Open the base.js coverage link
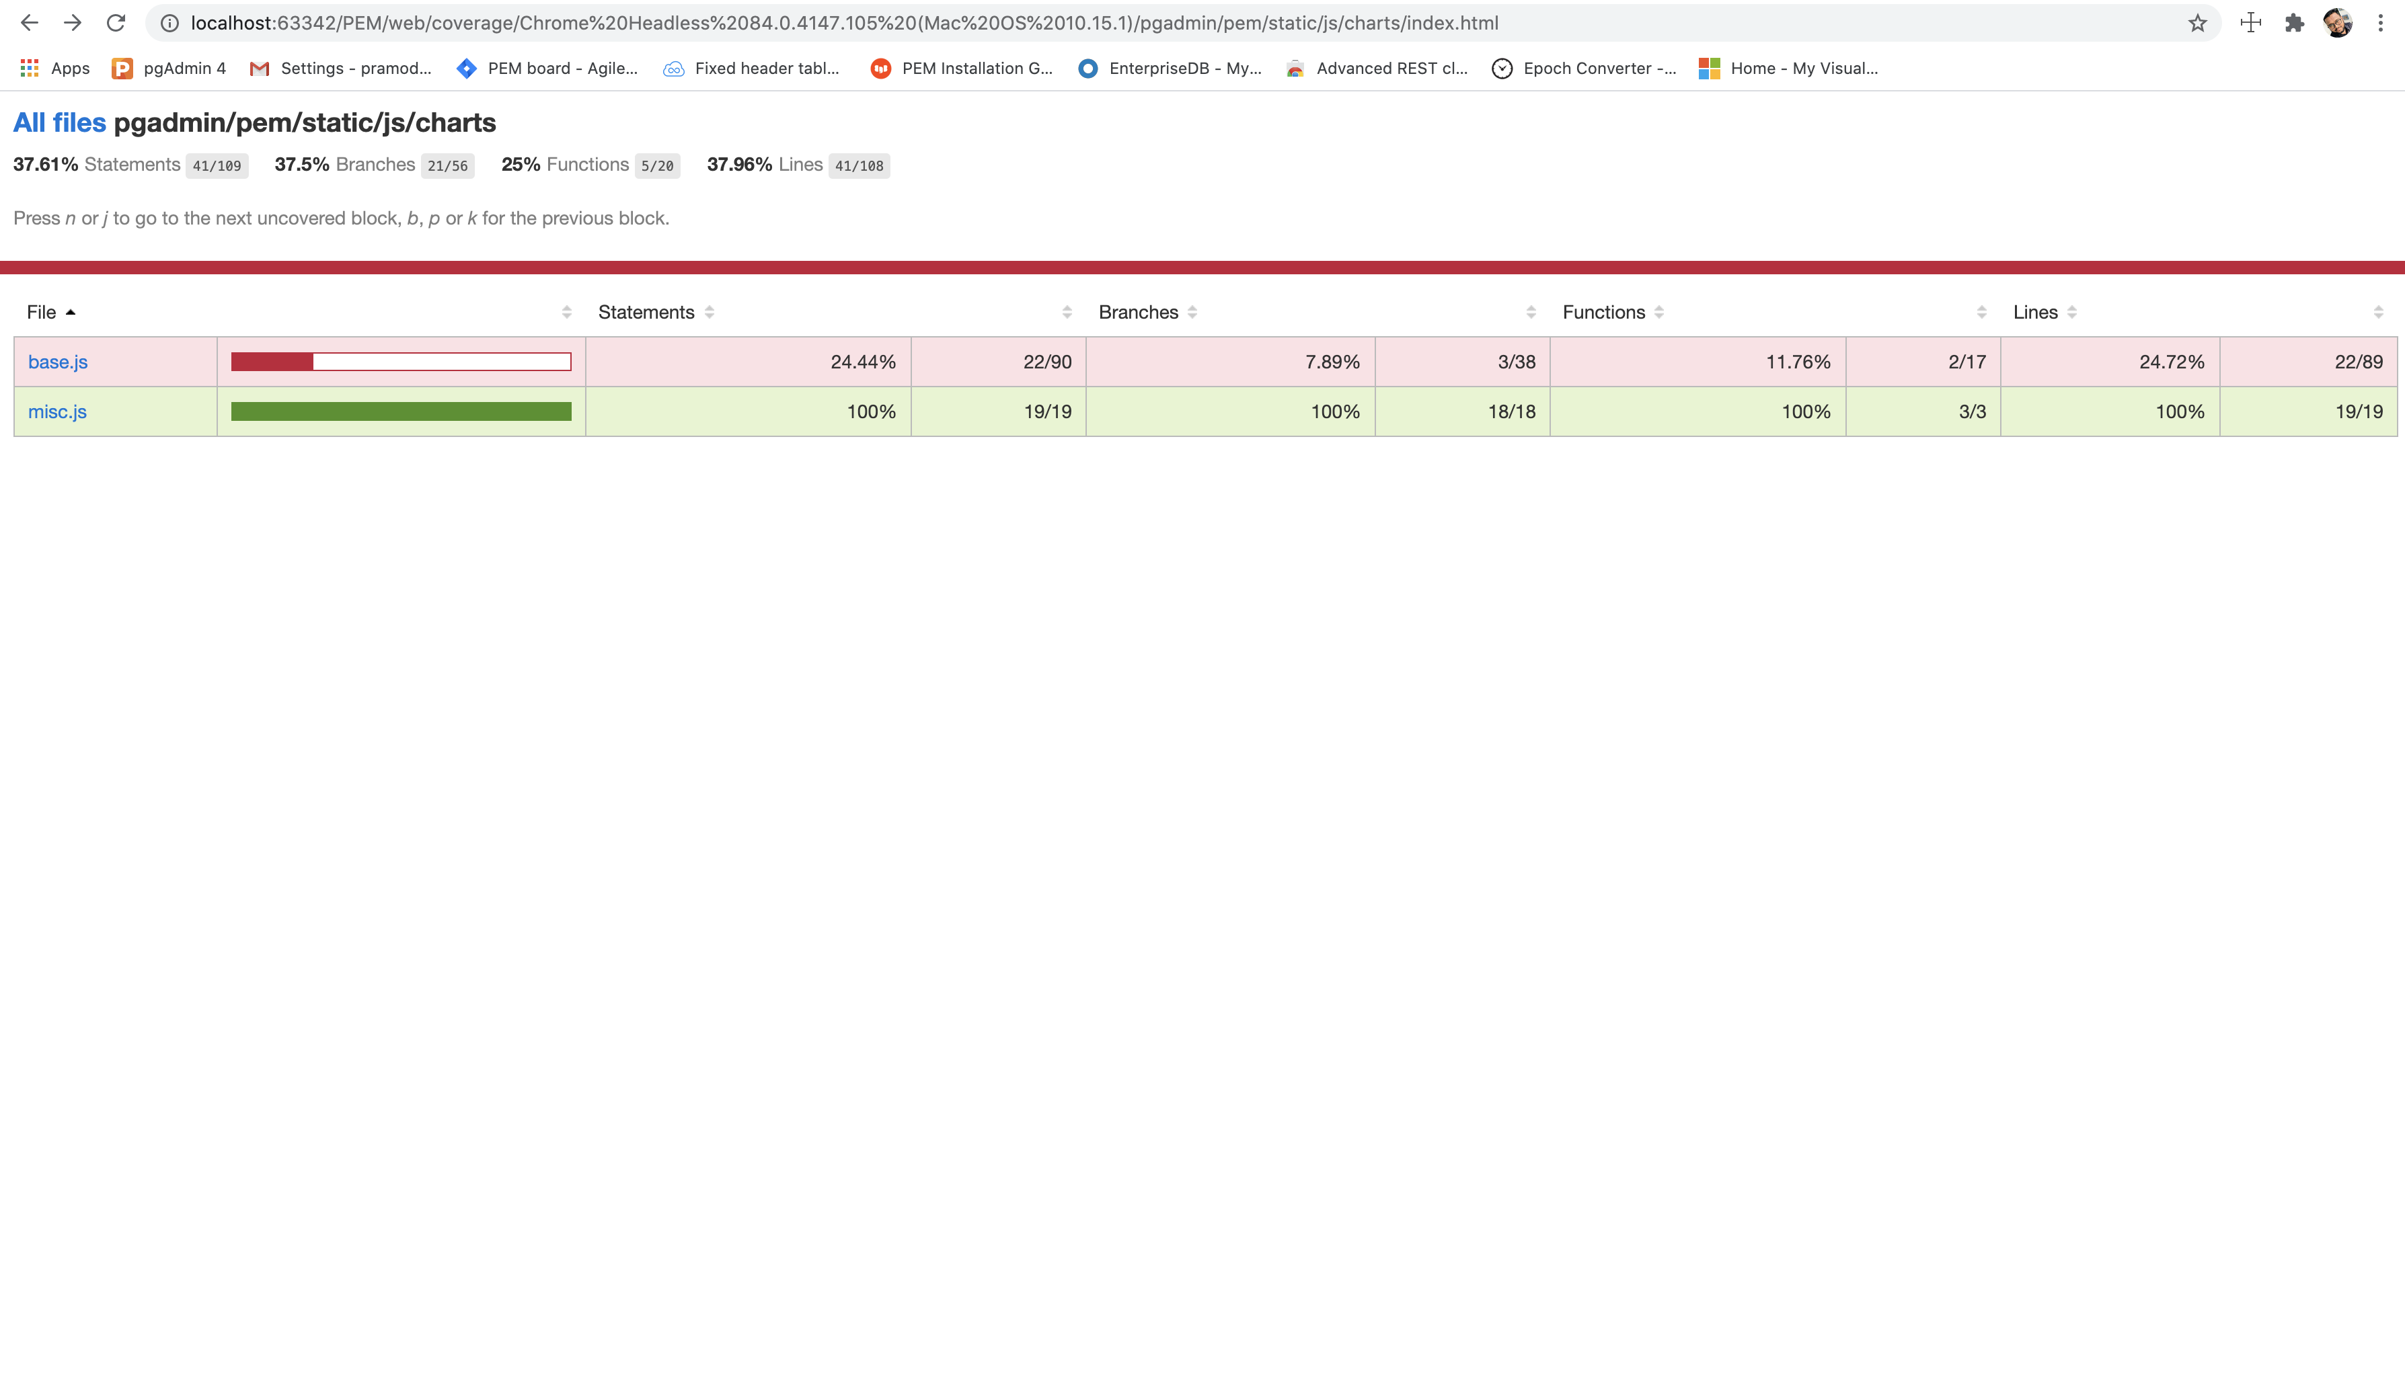 click(x=59, y=362)
